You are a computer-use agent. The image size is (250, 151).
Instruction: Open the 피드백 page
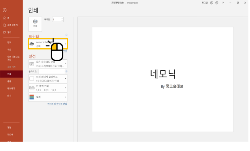tap(10, 135)
